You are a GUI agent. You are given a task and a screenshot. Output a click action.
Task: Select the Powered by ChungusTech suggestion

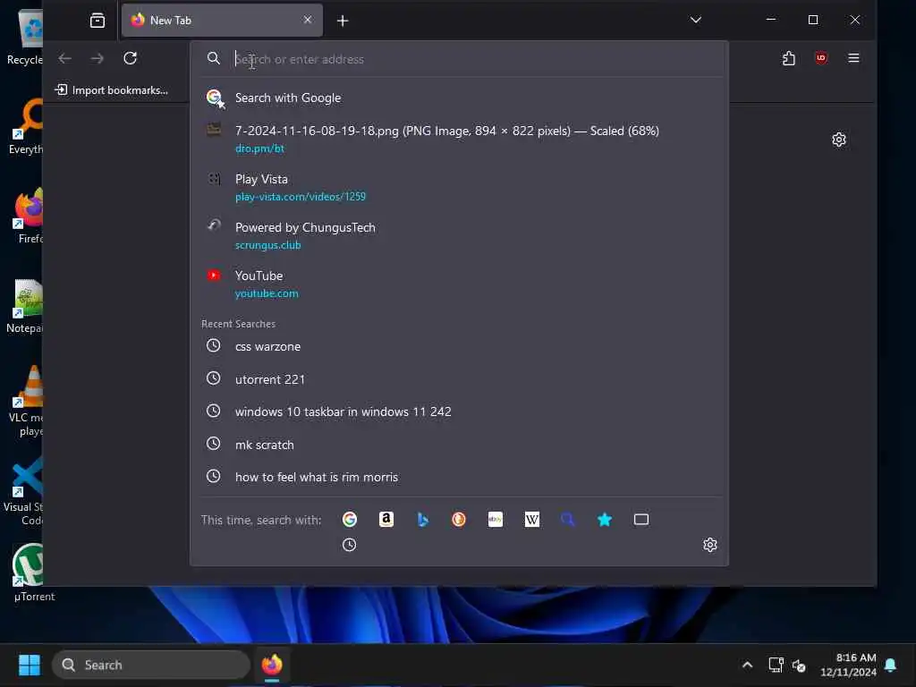pyautogui.click(x=459, y=235)
